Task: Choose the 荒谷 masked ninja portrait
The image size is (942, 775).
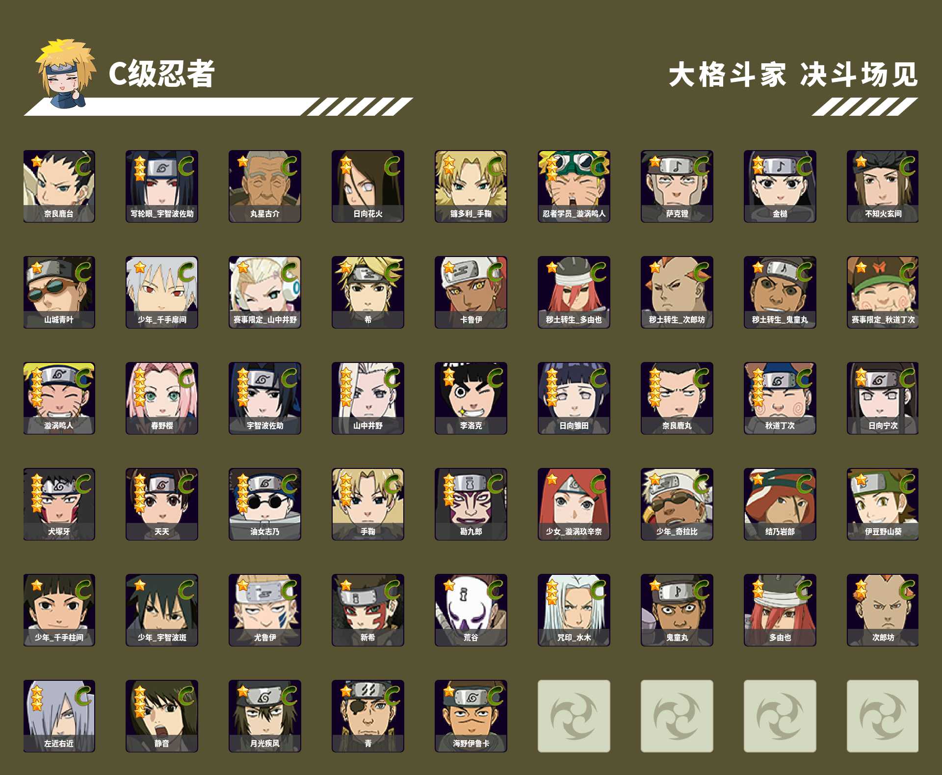Action: tap(471, 610)
